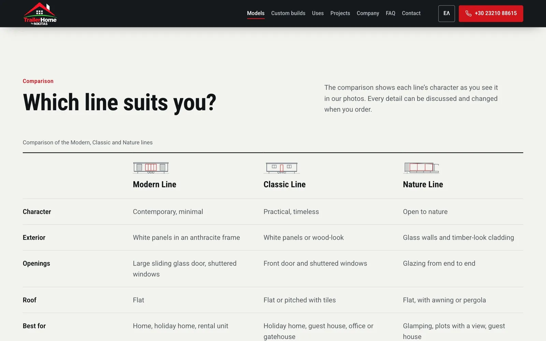
Task: Click the TrailerHome logo
Action: pyautogui.click(x=40, y=14)
